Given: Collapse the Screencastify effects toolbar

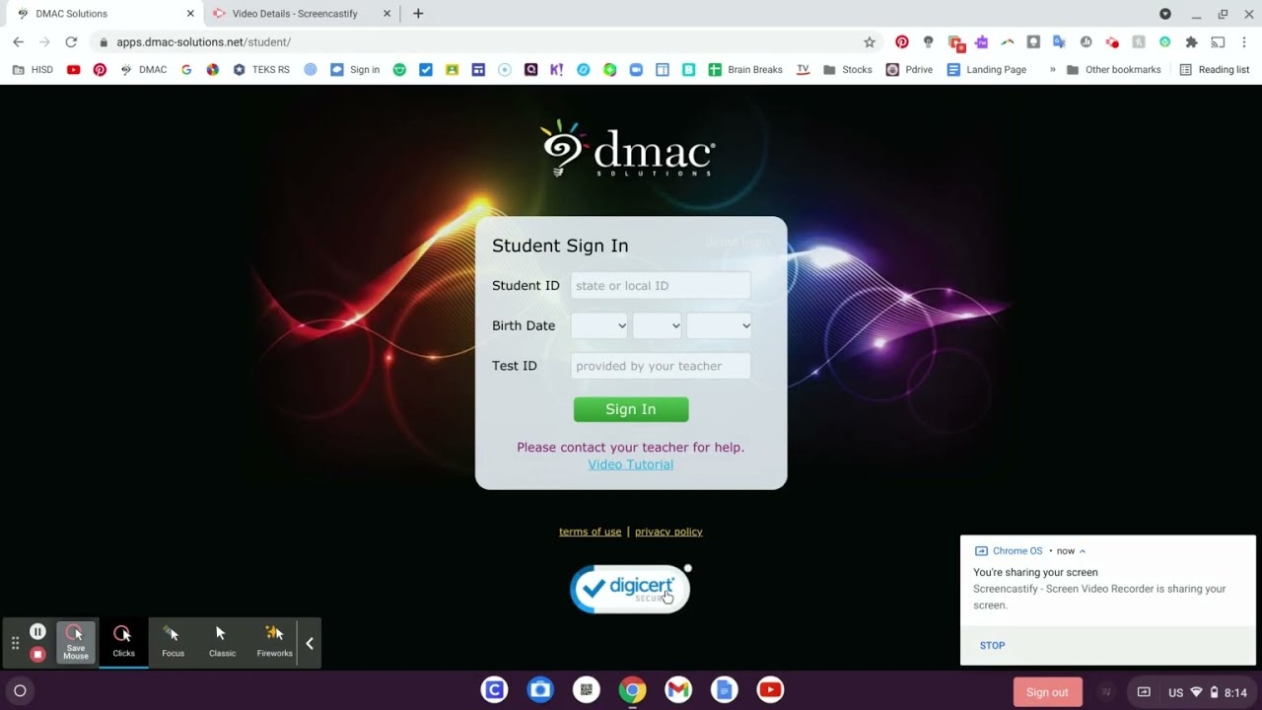Looking at the screenshot, I should point(309,642).
